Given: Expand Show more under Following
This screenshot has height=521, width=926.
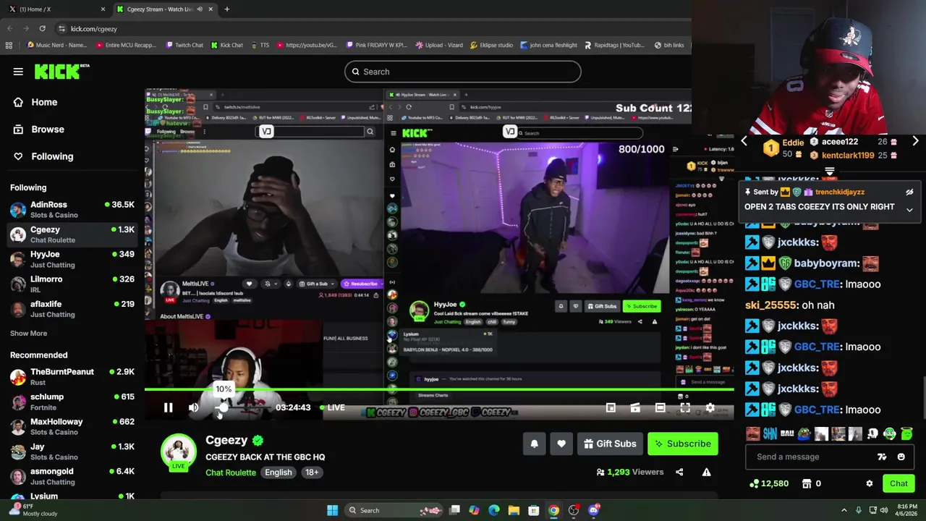Looking at the screenshot, I should [x=28, y=334].
